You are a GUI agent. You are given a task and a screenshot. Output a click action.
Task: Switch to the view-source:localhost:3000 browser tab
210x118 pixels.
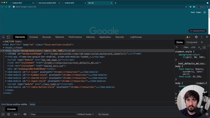48,3
